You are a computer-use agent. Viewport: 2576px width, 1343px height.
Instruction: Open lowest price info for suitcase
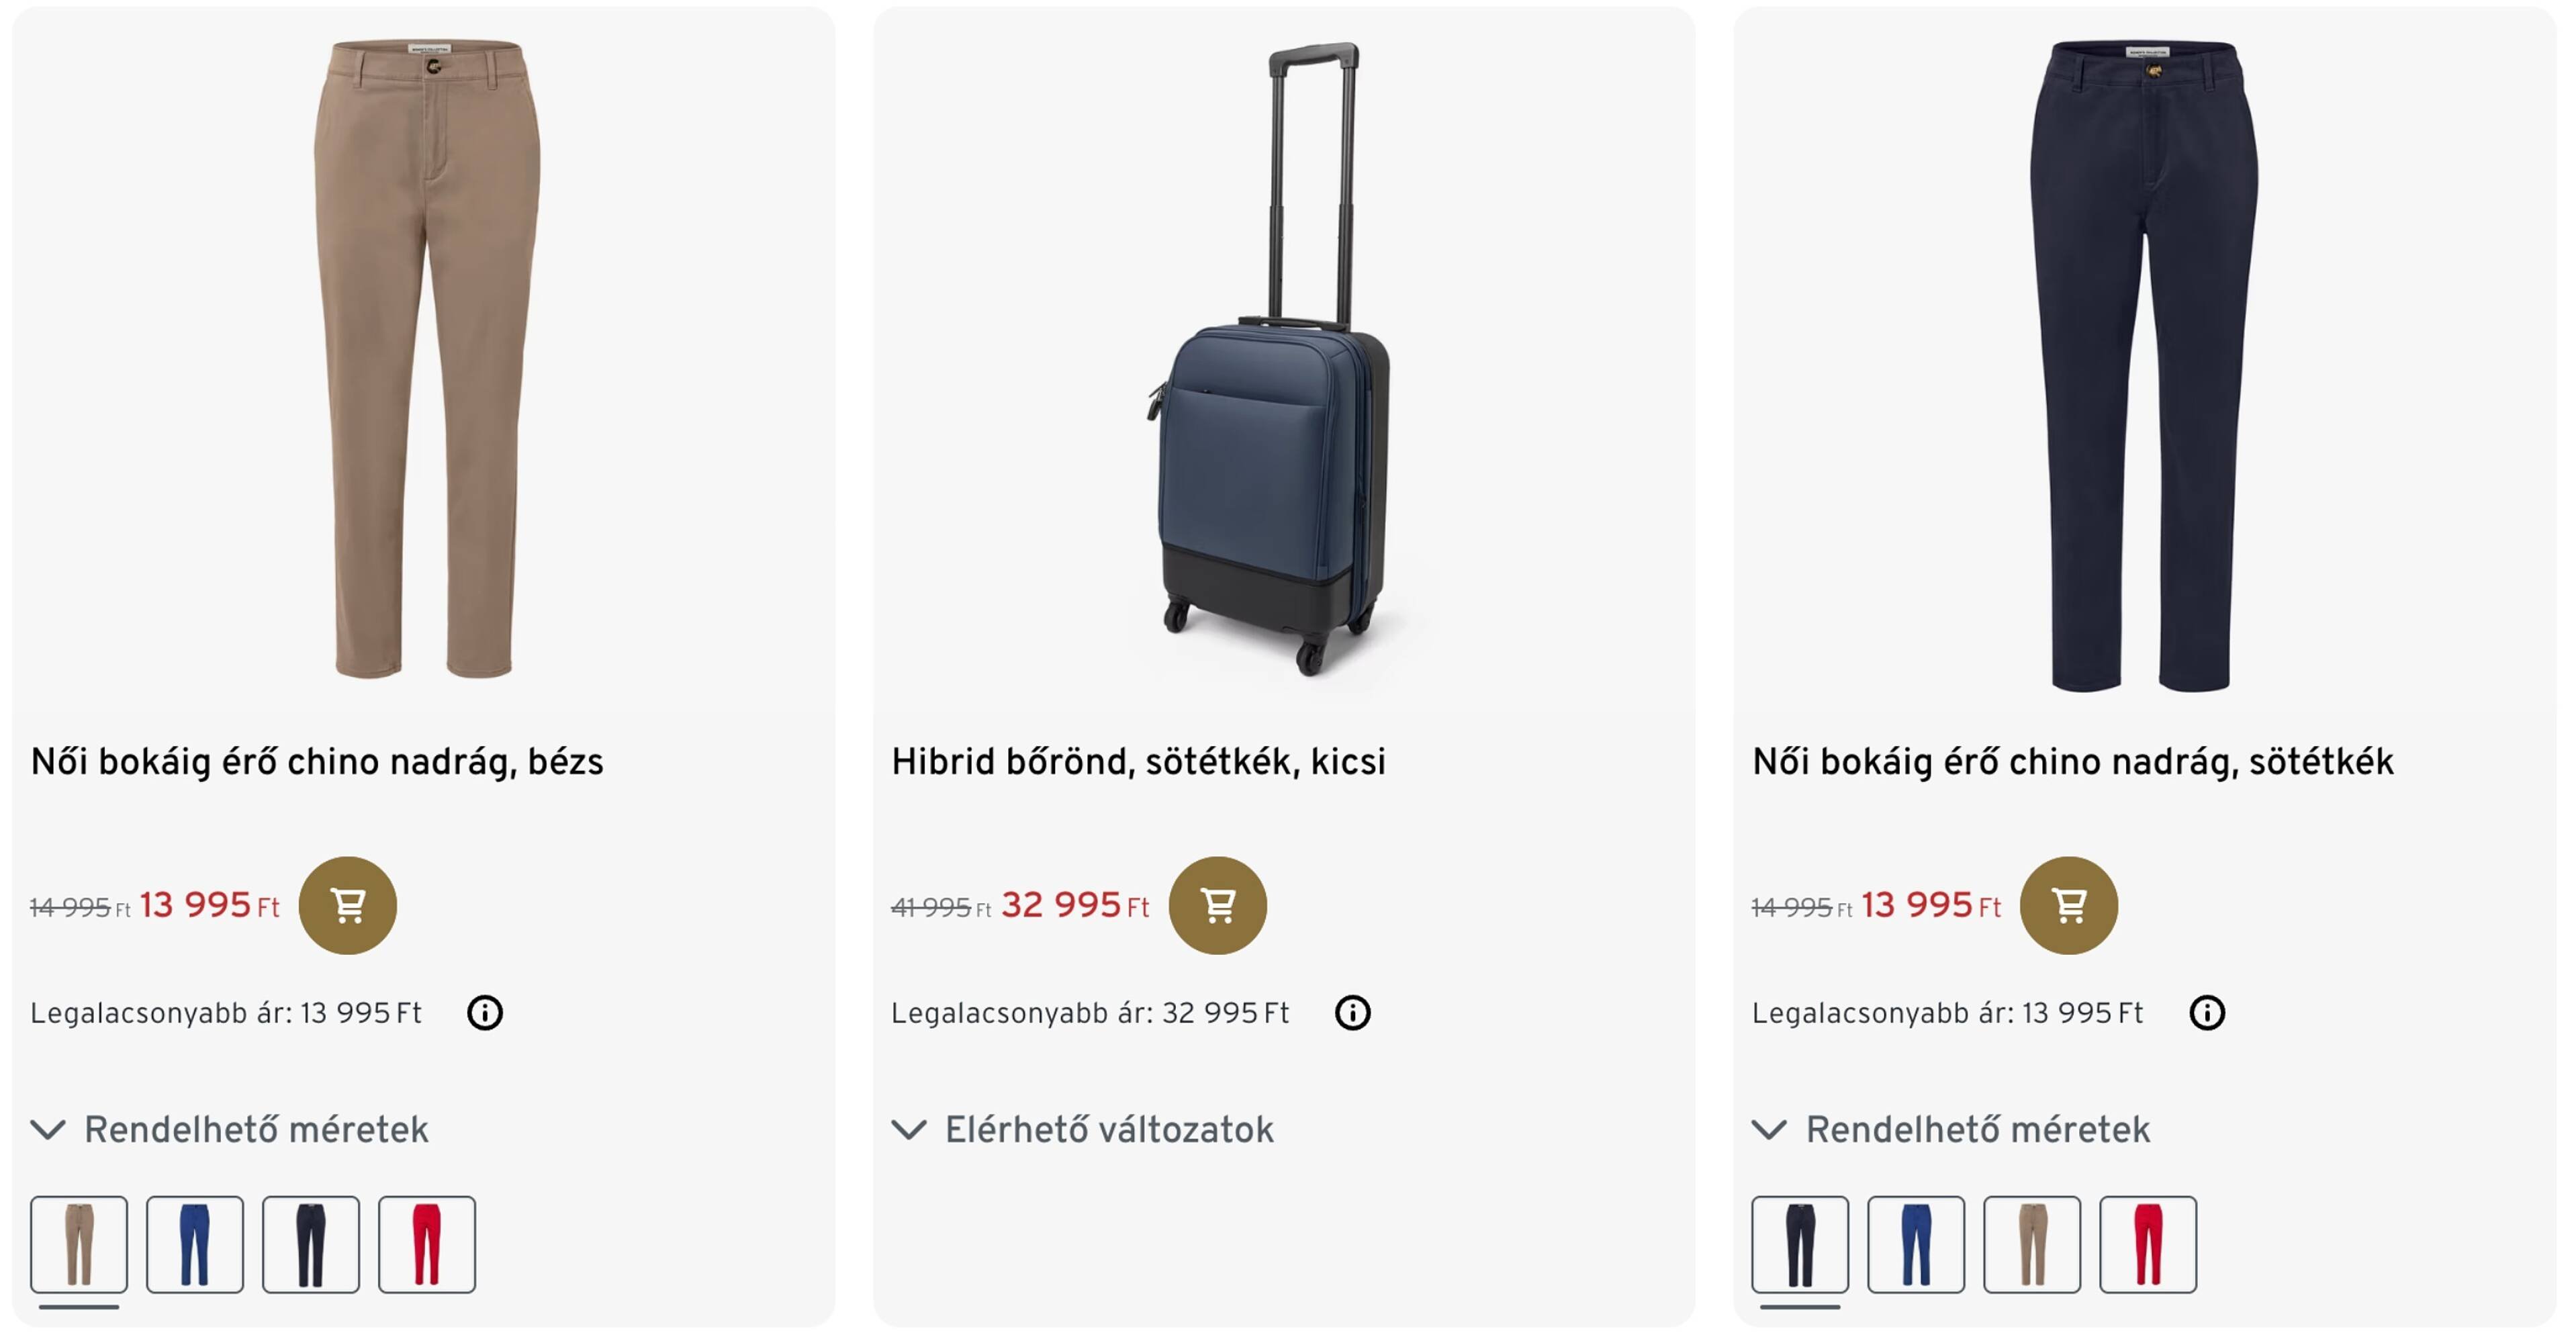click(x=1352, y=1013)
